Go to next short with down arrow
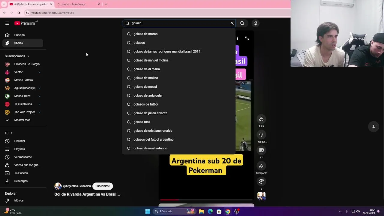Image resolution: width=384 pixels, height=216 pixels. [x=373, y=127]
